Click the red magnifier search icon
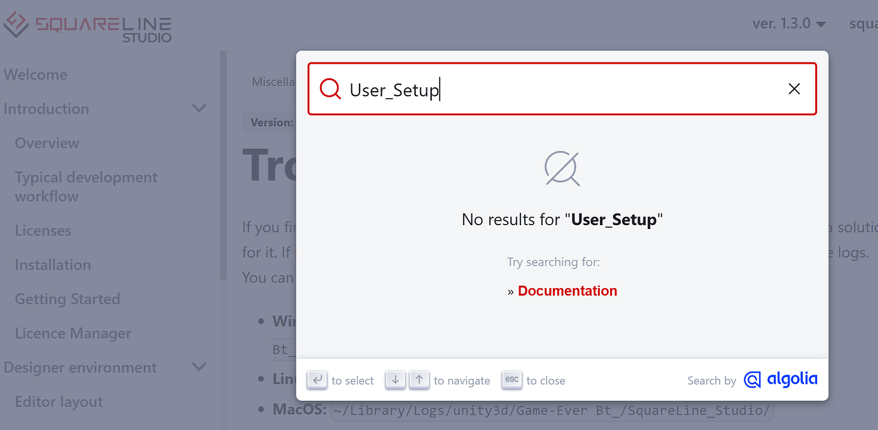878x430 pixels. click(330, 89)
